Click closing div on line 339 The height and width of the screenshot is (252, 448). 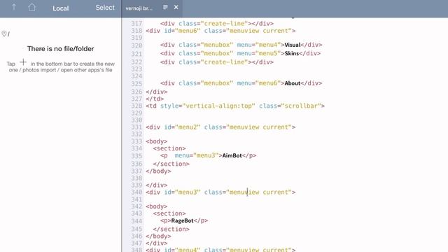[157, 185]
